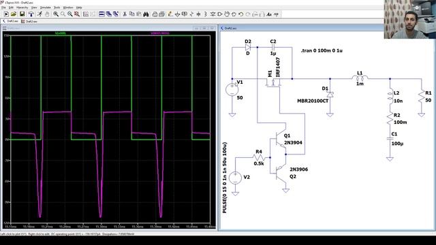This screenshot has height=245, width=436.
Task: Click the V1 source value 50
Action: coord(240,98)
